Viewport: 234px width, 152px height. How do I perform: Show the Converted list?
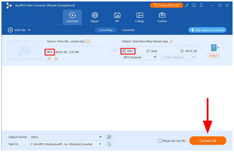[128, 30]
